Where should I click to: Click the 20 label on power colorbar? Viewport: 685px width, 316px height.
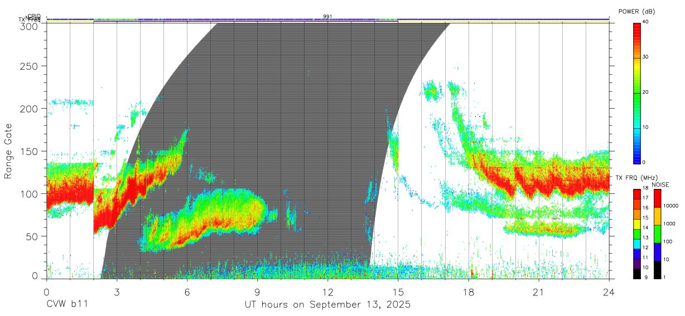tap(645, 93)
